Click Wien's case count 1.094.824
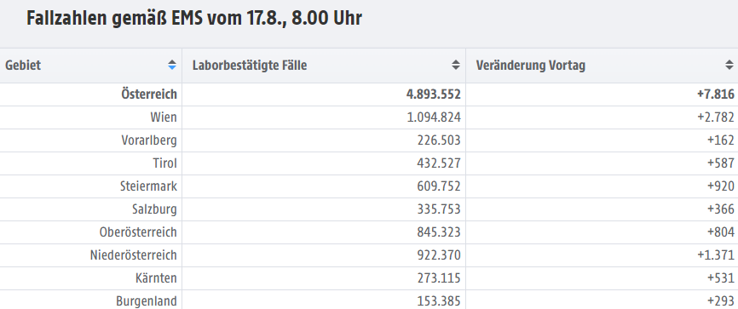 [x=434, y=117]
